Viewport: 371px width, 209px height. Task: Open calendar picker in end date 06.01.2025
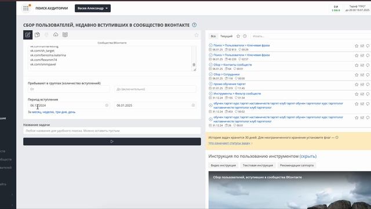pyautogui.click(x=193, y=105)
